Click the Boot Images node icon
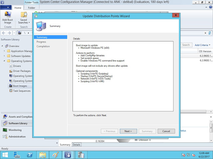This screenshot has height=159, width=213. (10, 86)
